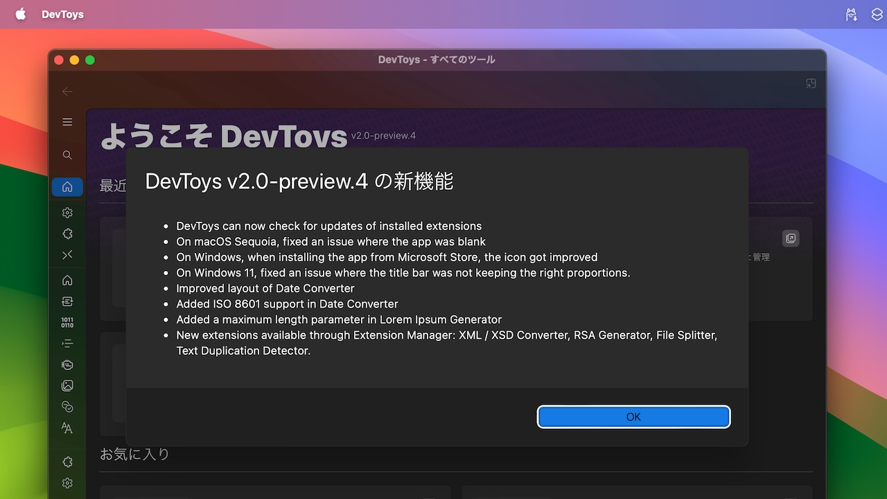Go back using the back arrow
887x499 pixels.
tap(67, 91)
